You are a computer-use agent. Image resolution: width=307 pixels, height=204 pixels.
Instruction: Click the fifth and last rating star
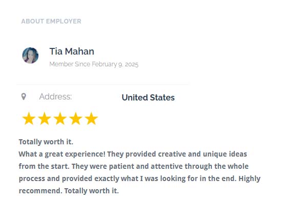[91, 118]
